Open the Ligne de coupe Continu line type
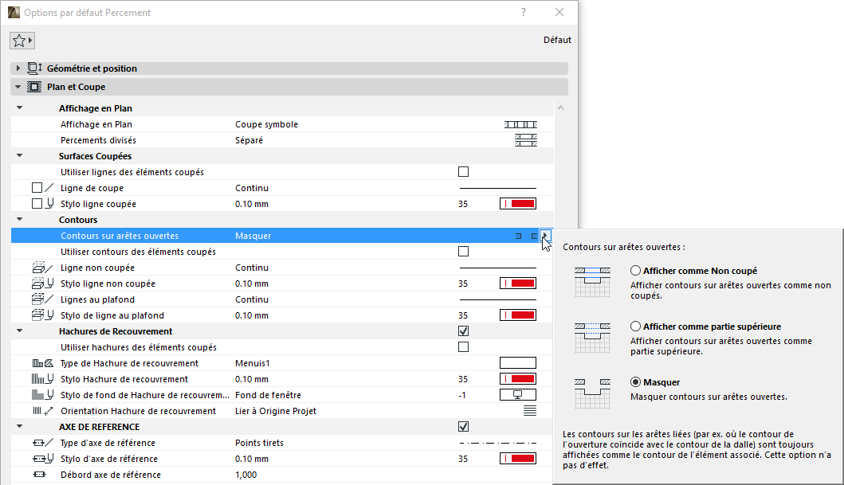Screen dimensions: 844x485 498,188
